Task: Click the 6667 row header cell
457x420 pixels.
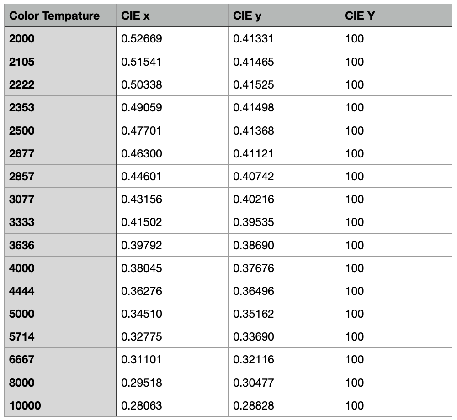Action: click(x=22, y=360)
